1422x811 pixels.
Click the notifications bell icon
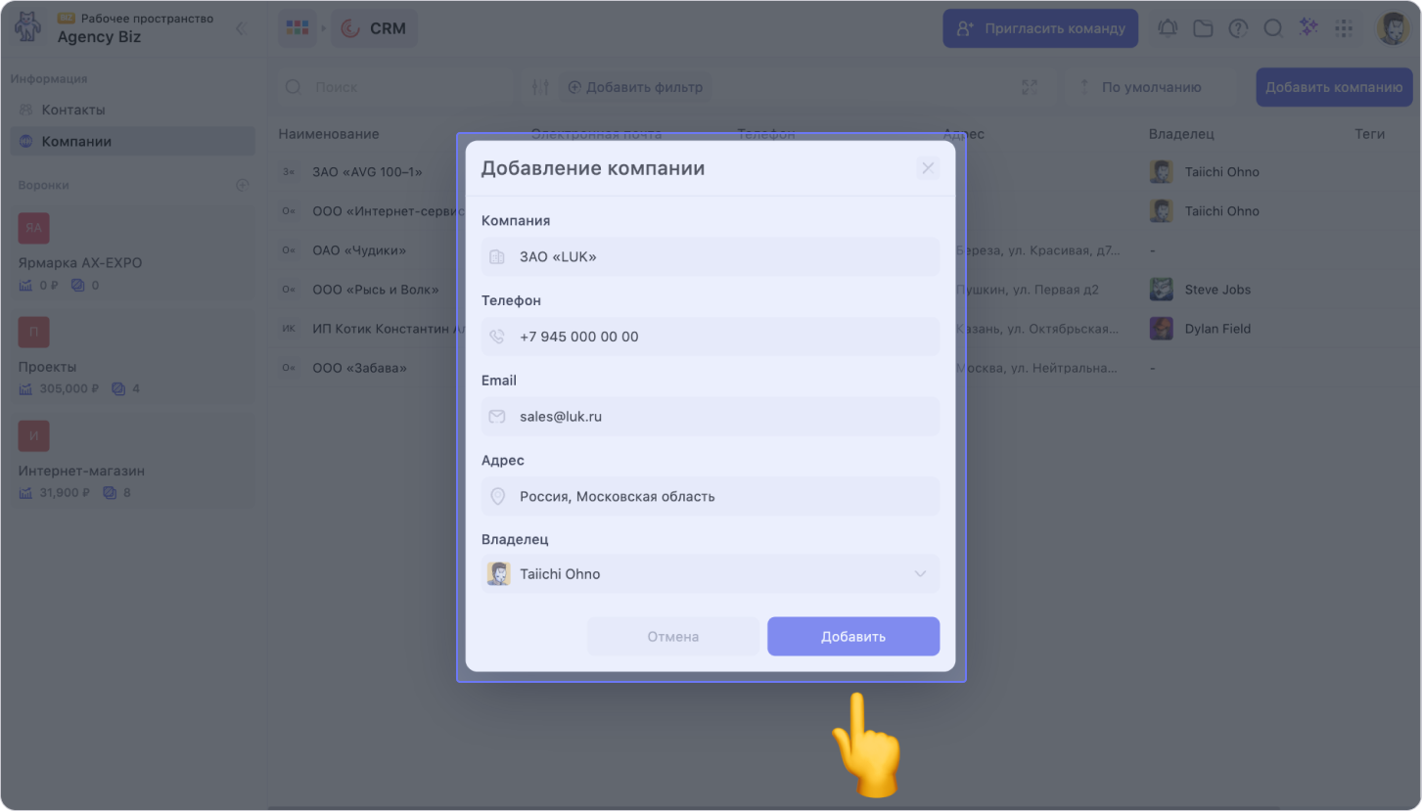point(1168,28)
